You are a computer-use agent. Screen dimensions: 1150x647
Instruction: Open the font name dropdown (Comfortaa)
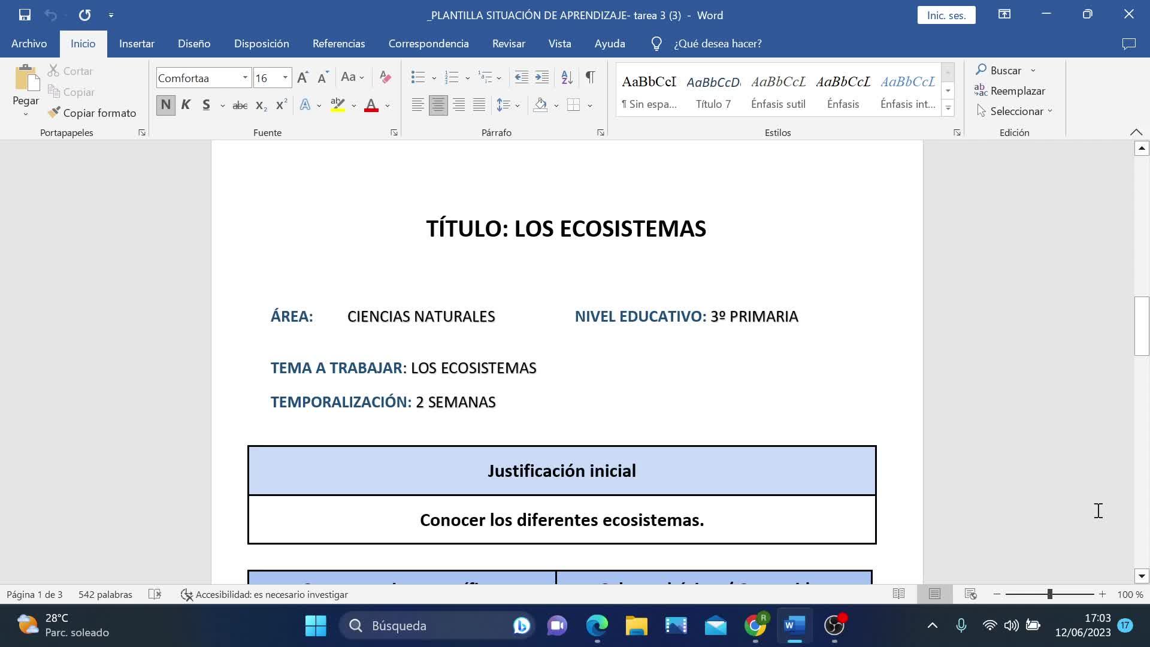click(245, 78)
